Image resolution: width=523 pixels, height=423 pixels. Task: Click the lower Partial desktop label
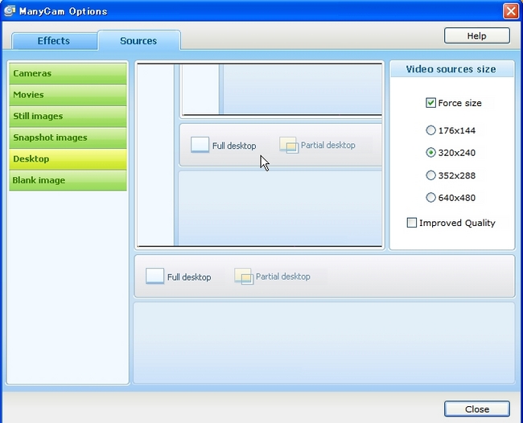(x=283, y=277)
